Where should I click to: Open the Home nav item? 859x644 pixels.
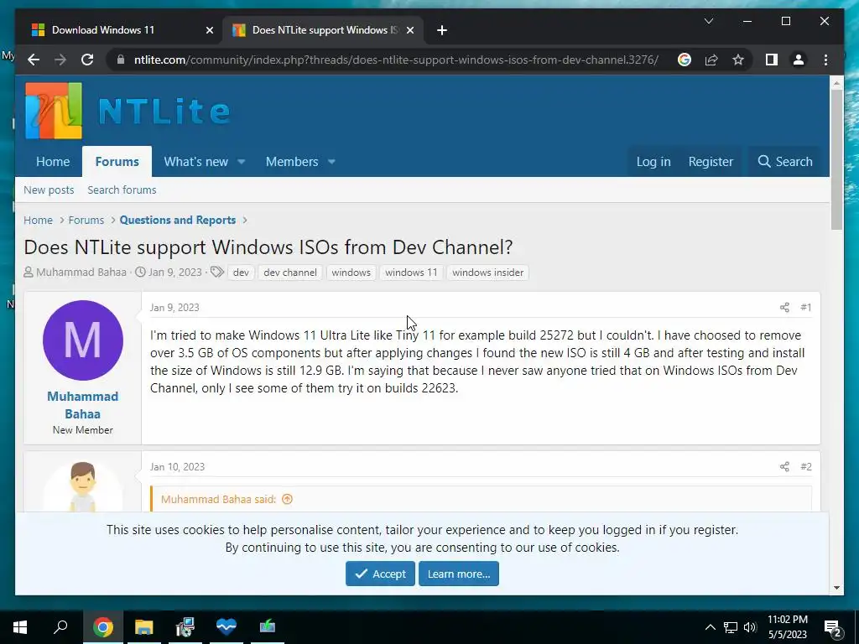[53, 162]
